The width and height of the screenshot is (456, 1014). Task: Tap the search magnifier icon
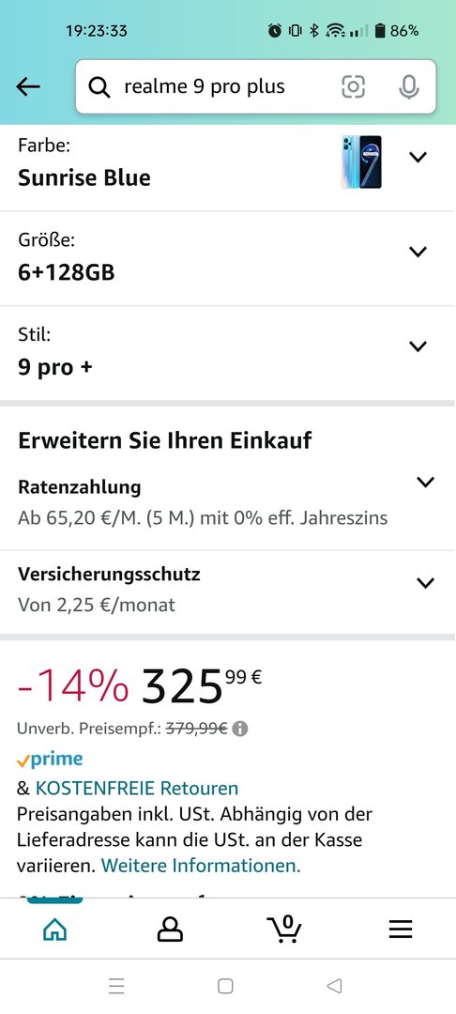click(99, 87)
